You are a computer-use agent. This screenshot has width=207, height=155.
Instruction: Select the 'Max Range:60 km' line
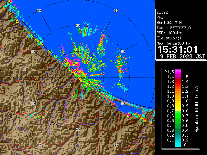point(174,43)
